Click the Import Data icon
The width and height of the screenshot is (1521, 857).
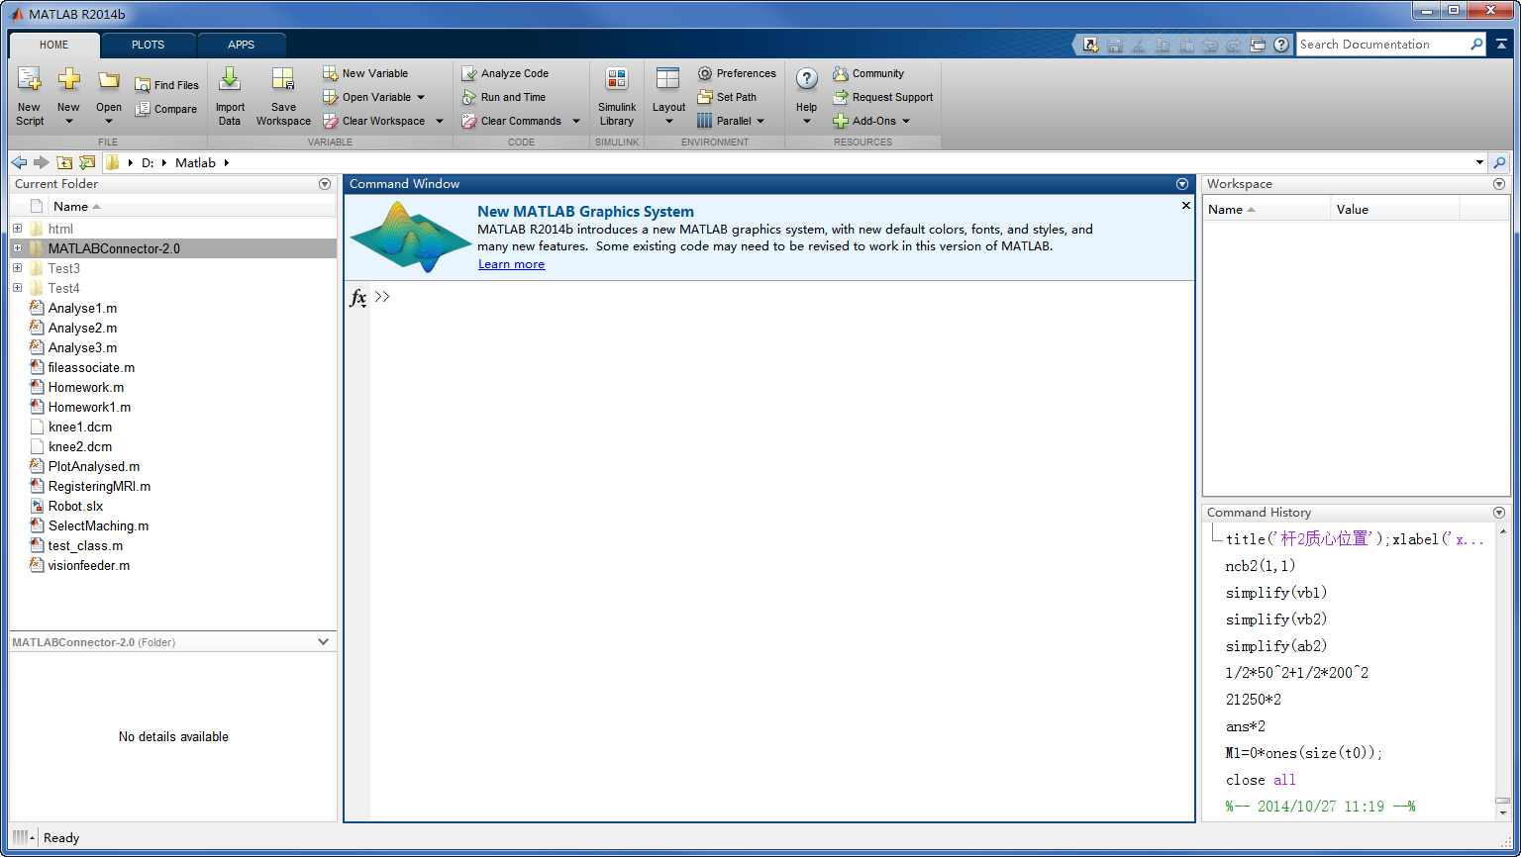(x=230, y=81)
